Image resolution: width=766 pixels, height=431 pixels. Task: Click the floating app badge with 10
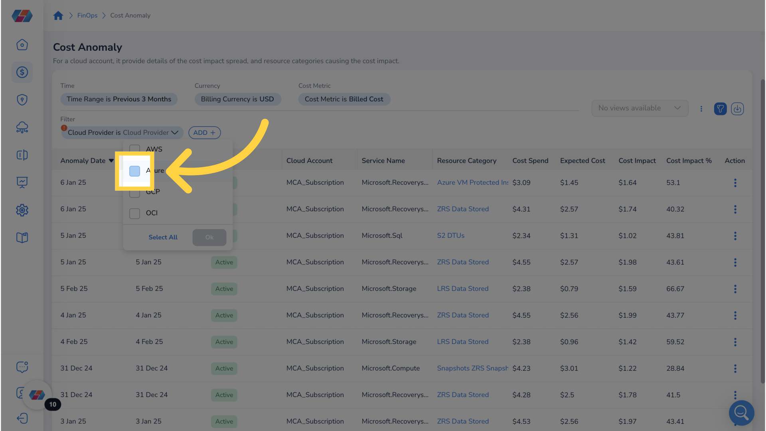[37, 395]
